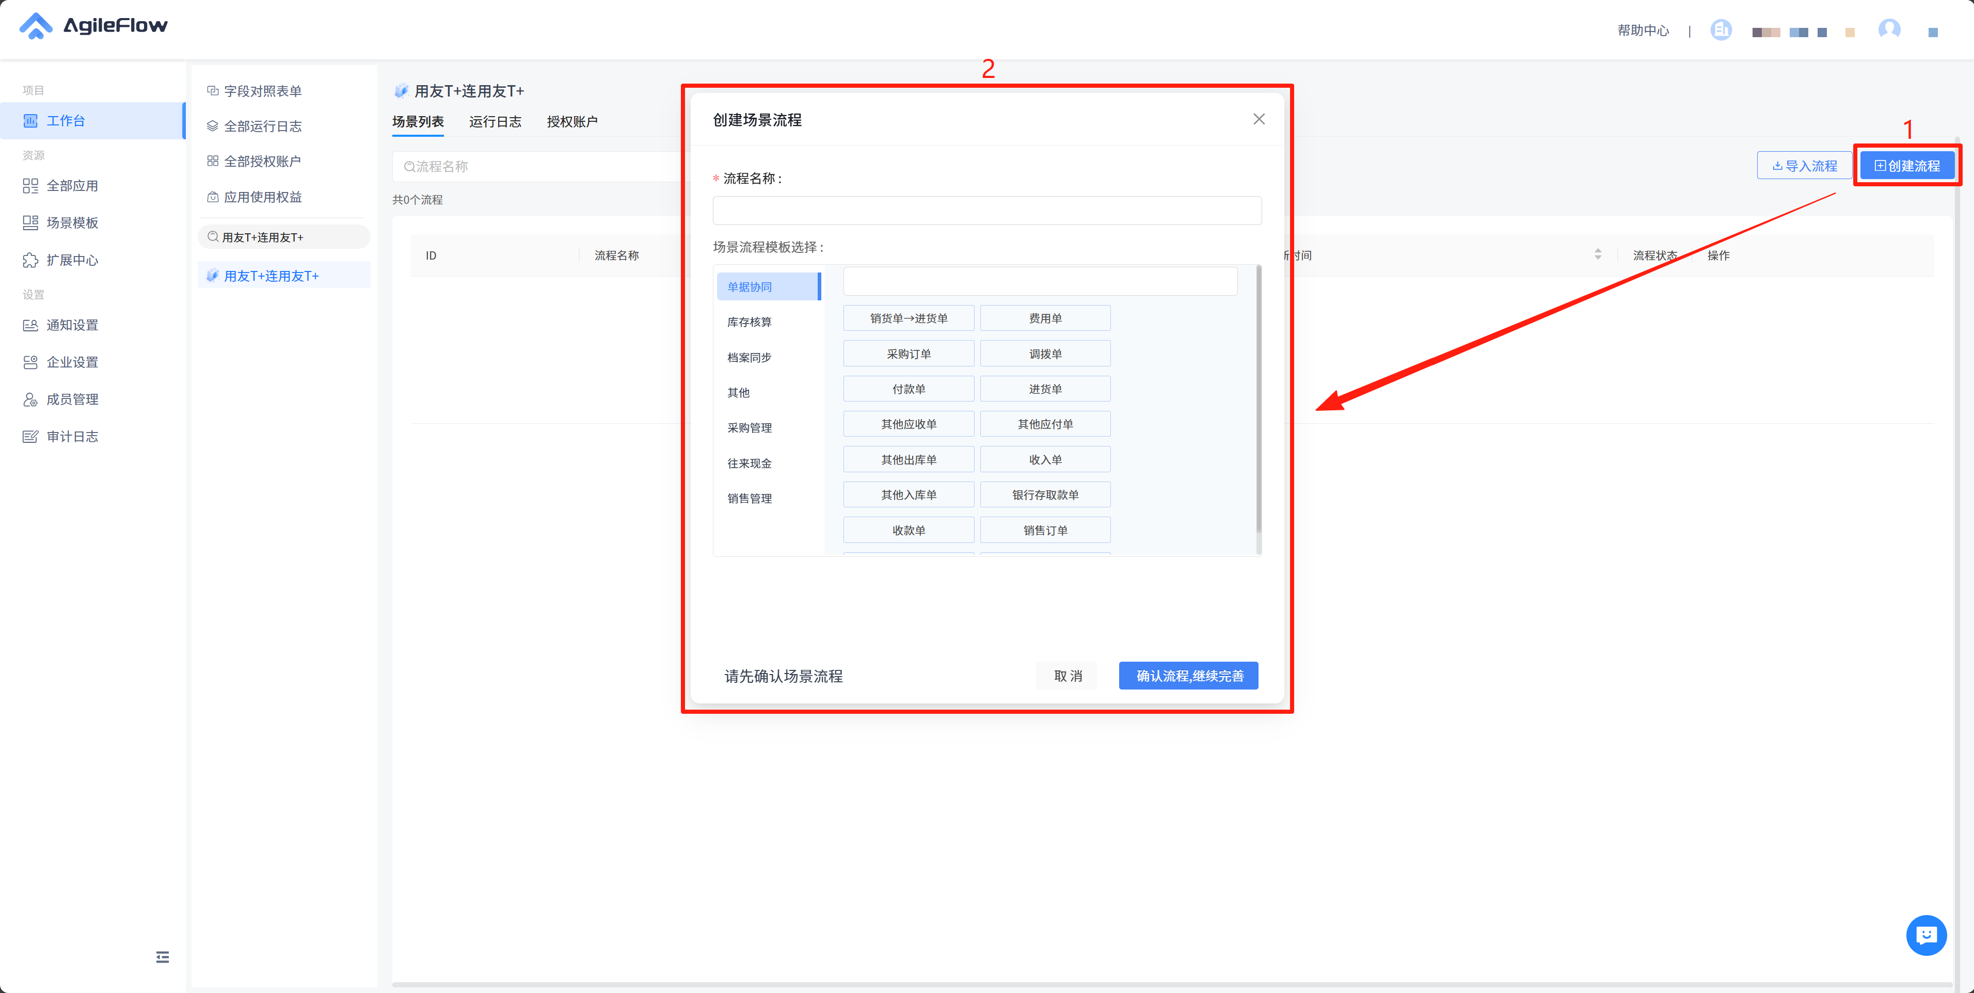Choose the 收款单 template
The width and height of the screenshot is (1974, 993).
point(908,530)
